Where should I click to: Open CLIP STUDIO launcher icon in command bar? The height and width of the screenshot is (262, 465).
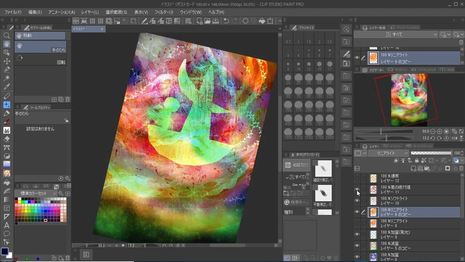click(76, 21)
